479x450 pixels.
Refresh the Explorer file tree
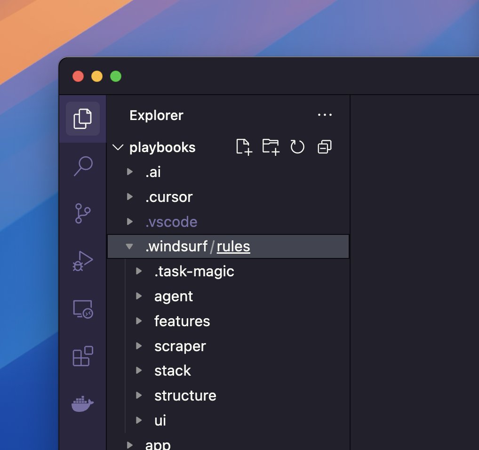tap(297, 147)
